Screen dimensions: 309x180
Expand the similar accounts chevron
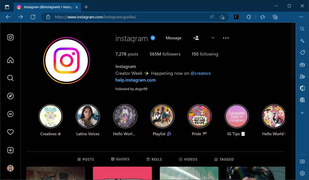(213, 38)
